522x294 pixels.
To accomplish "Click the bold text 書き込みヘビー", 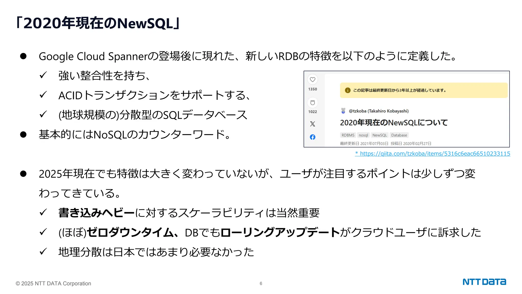I will point(96,213).
